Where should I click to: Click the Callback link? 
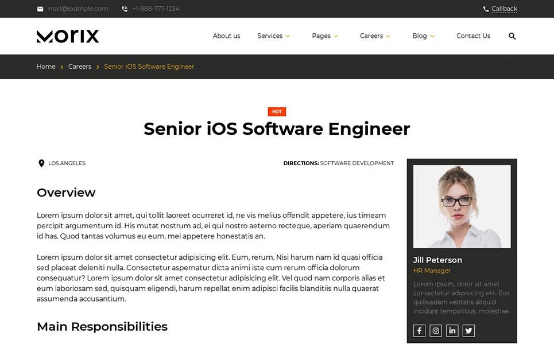[x=504, y=9]
